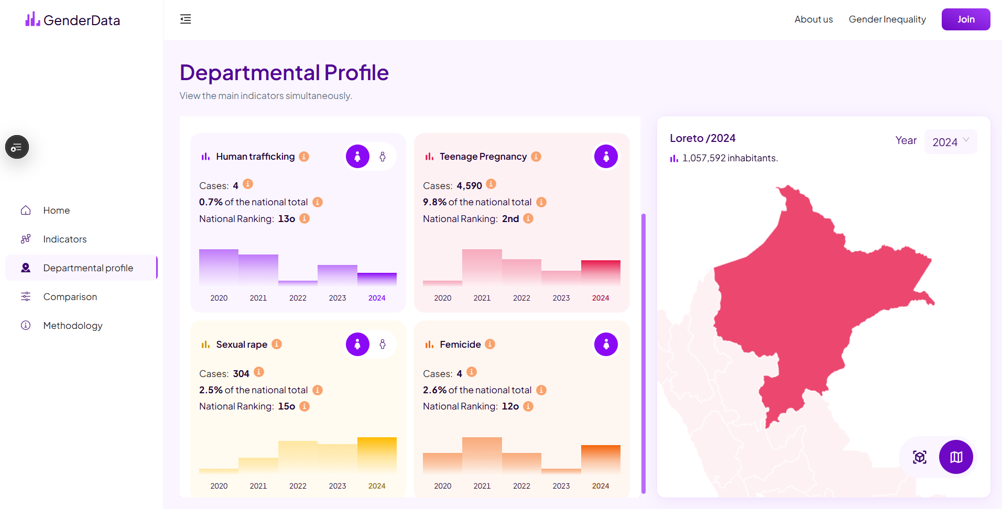Screen dimensions: 1002x509
Task: Show info for 9.8% of the national total
Action: click(x=541, y=202)
